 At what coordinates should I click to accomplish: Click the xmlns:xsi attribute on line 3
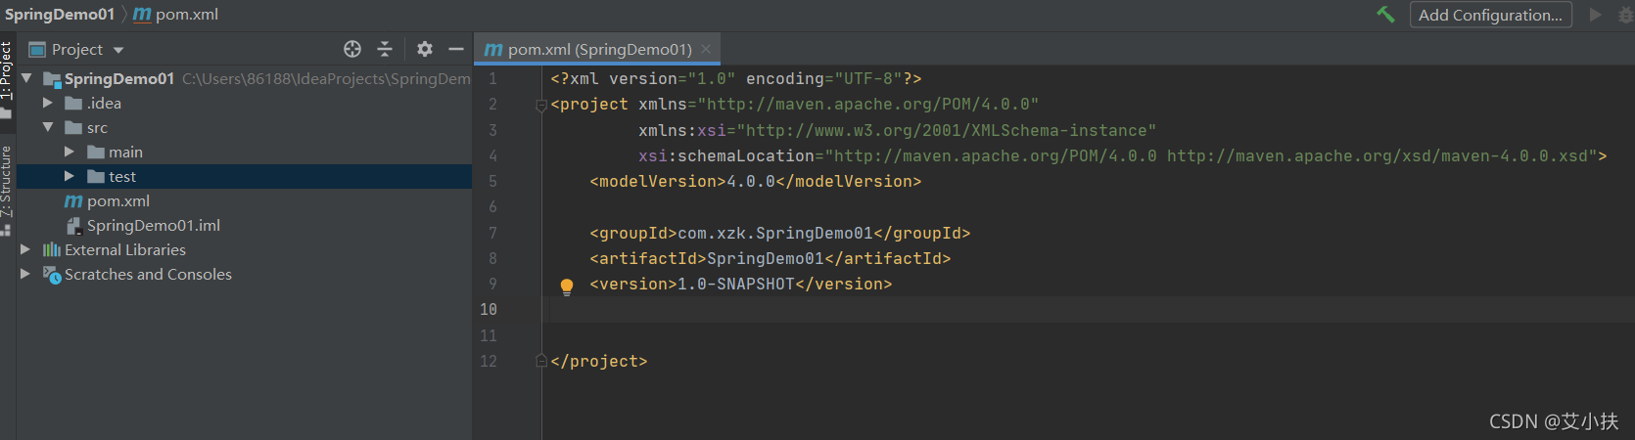(x=682, y=130)
